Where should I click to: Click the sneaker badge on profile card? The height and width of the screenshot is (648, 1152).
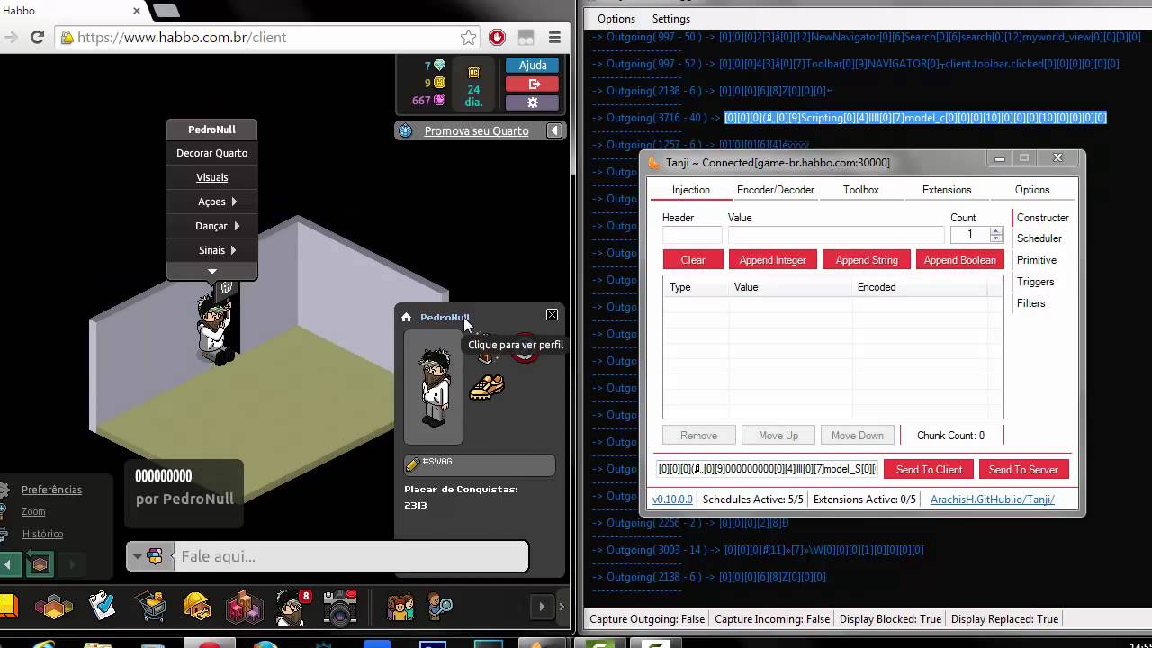click(x=487, y=387)
